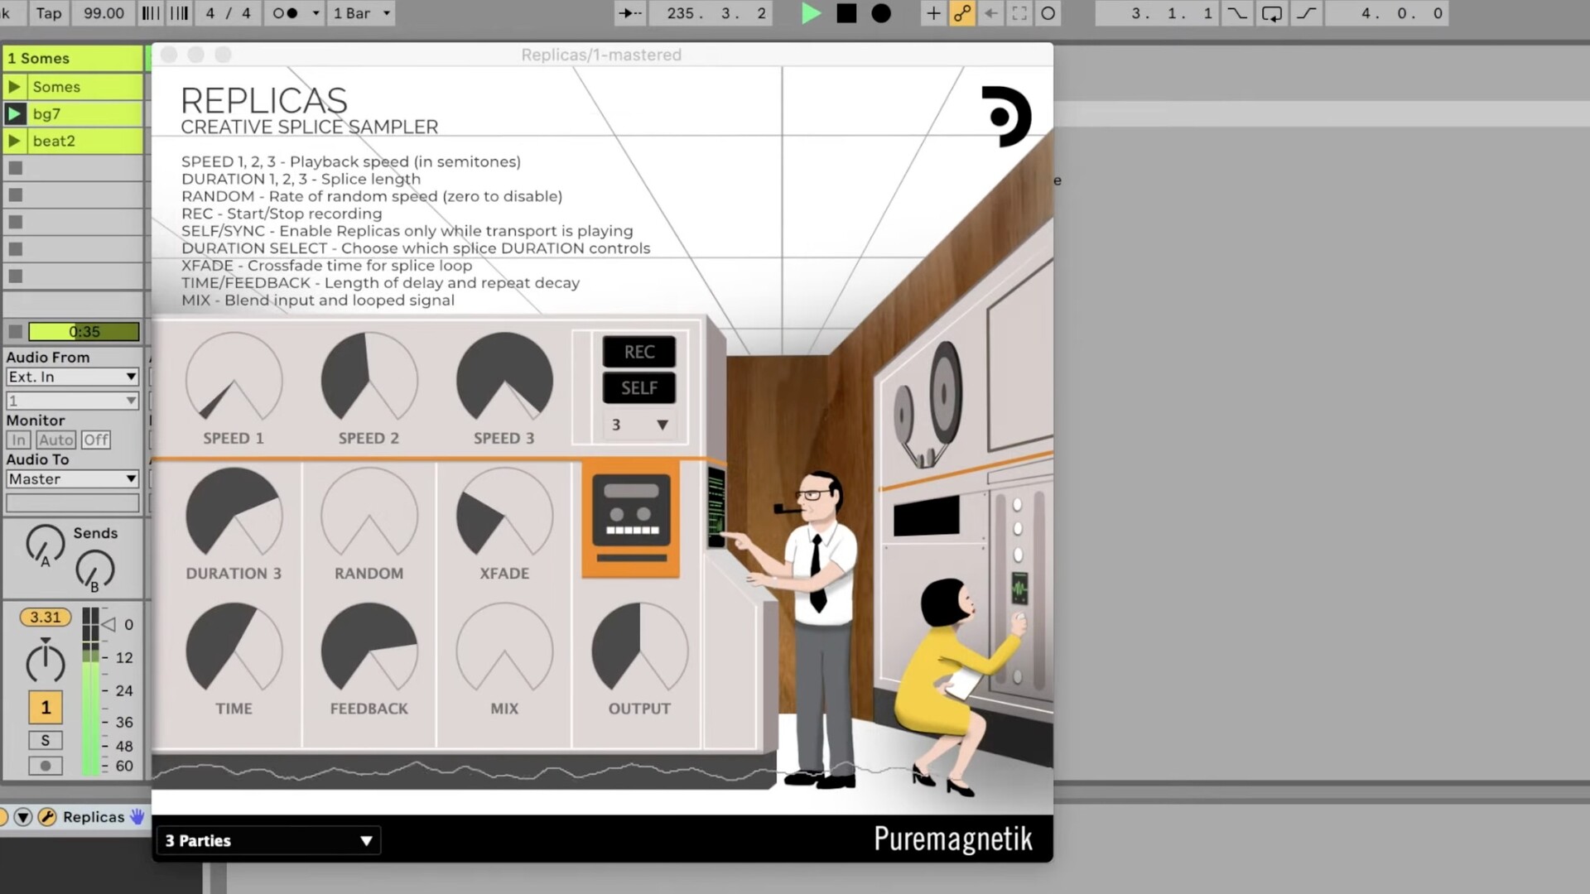Click the Puremagnetik logo text
1590x894 pixels.
[953, 839]
